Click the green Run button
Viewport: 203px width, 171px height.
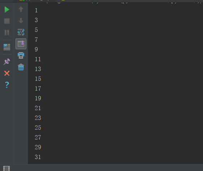pos(7,10)
